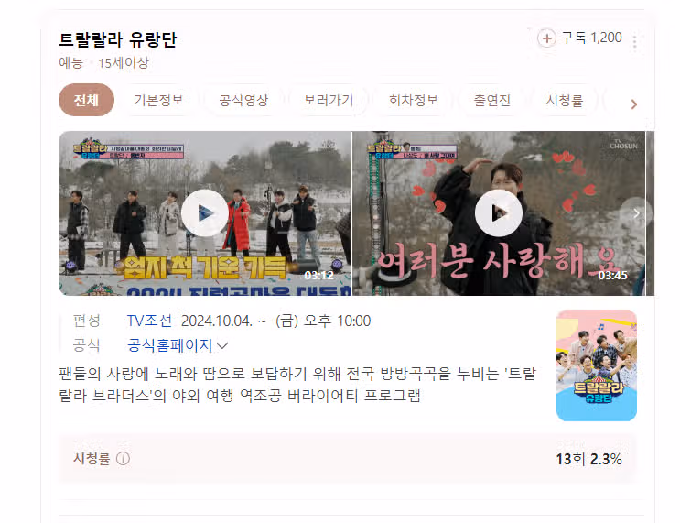Go to the 보러가기 tab
The image size is (680, 523).
click(x=329, y=100)
